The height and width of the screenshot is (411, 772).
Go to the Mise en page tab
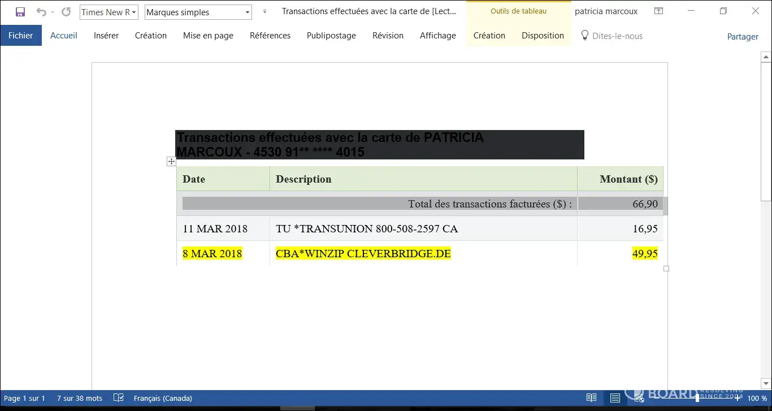[x=208, y=36]
